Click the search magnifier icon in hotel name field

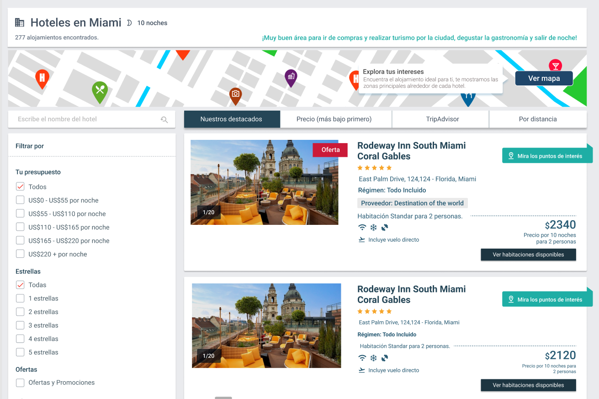(x=164, y=120)
